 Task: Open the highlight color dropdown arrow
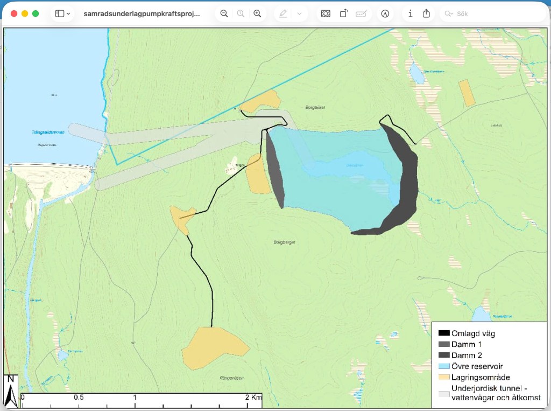[x=299, y=13]
